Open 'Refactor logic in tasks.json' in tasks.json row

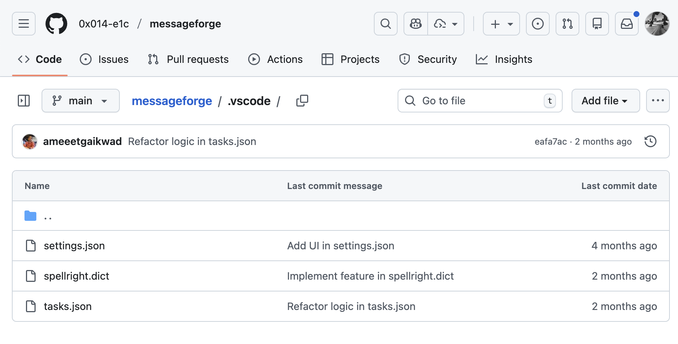point(351,306)
